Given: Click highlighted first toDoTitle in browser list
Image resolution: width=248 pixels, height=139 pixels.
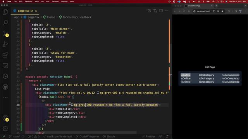Looking at the screenshot, I should 186,75.
